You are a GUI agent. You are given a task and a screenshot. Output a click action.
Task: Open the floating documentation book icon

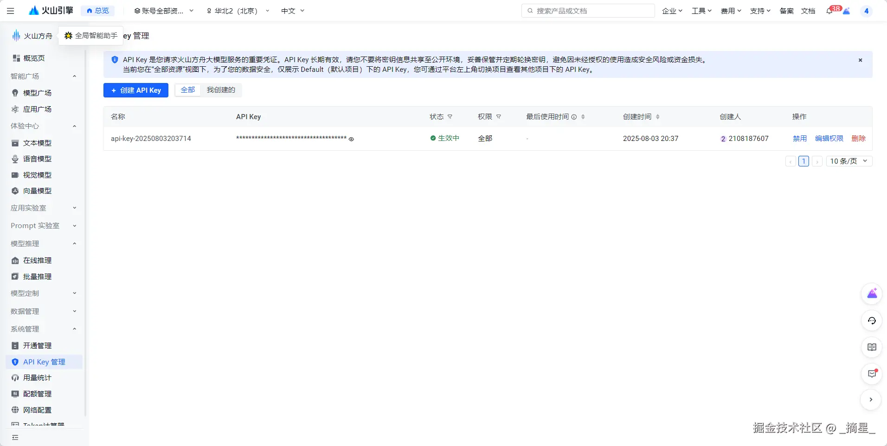click(872, 347)
